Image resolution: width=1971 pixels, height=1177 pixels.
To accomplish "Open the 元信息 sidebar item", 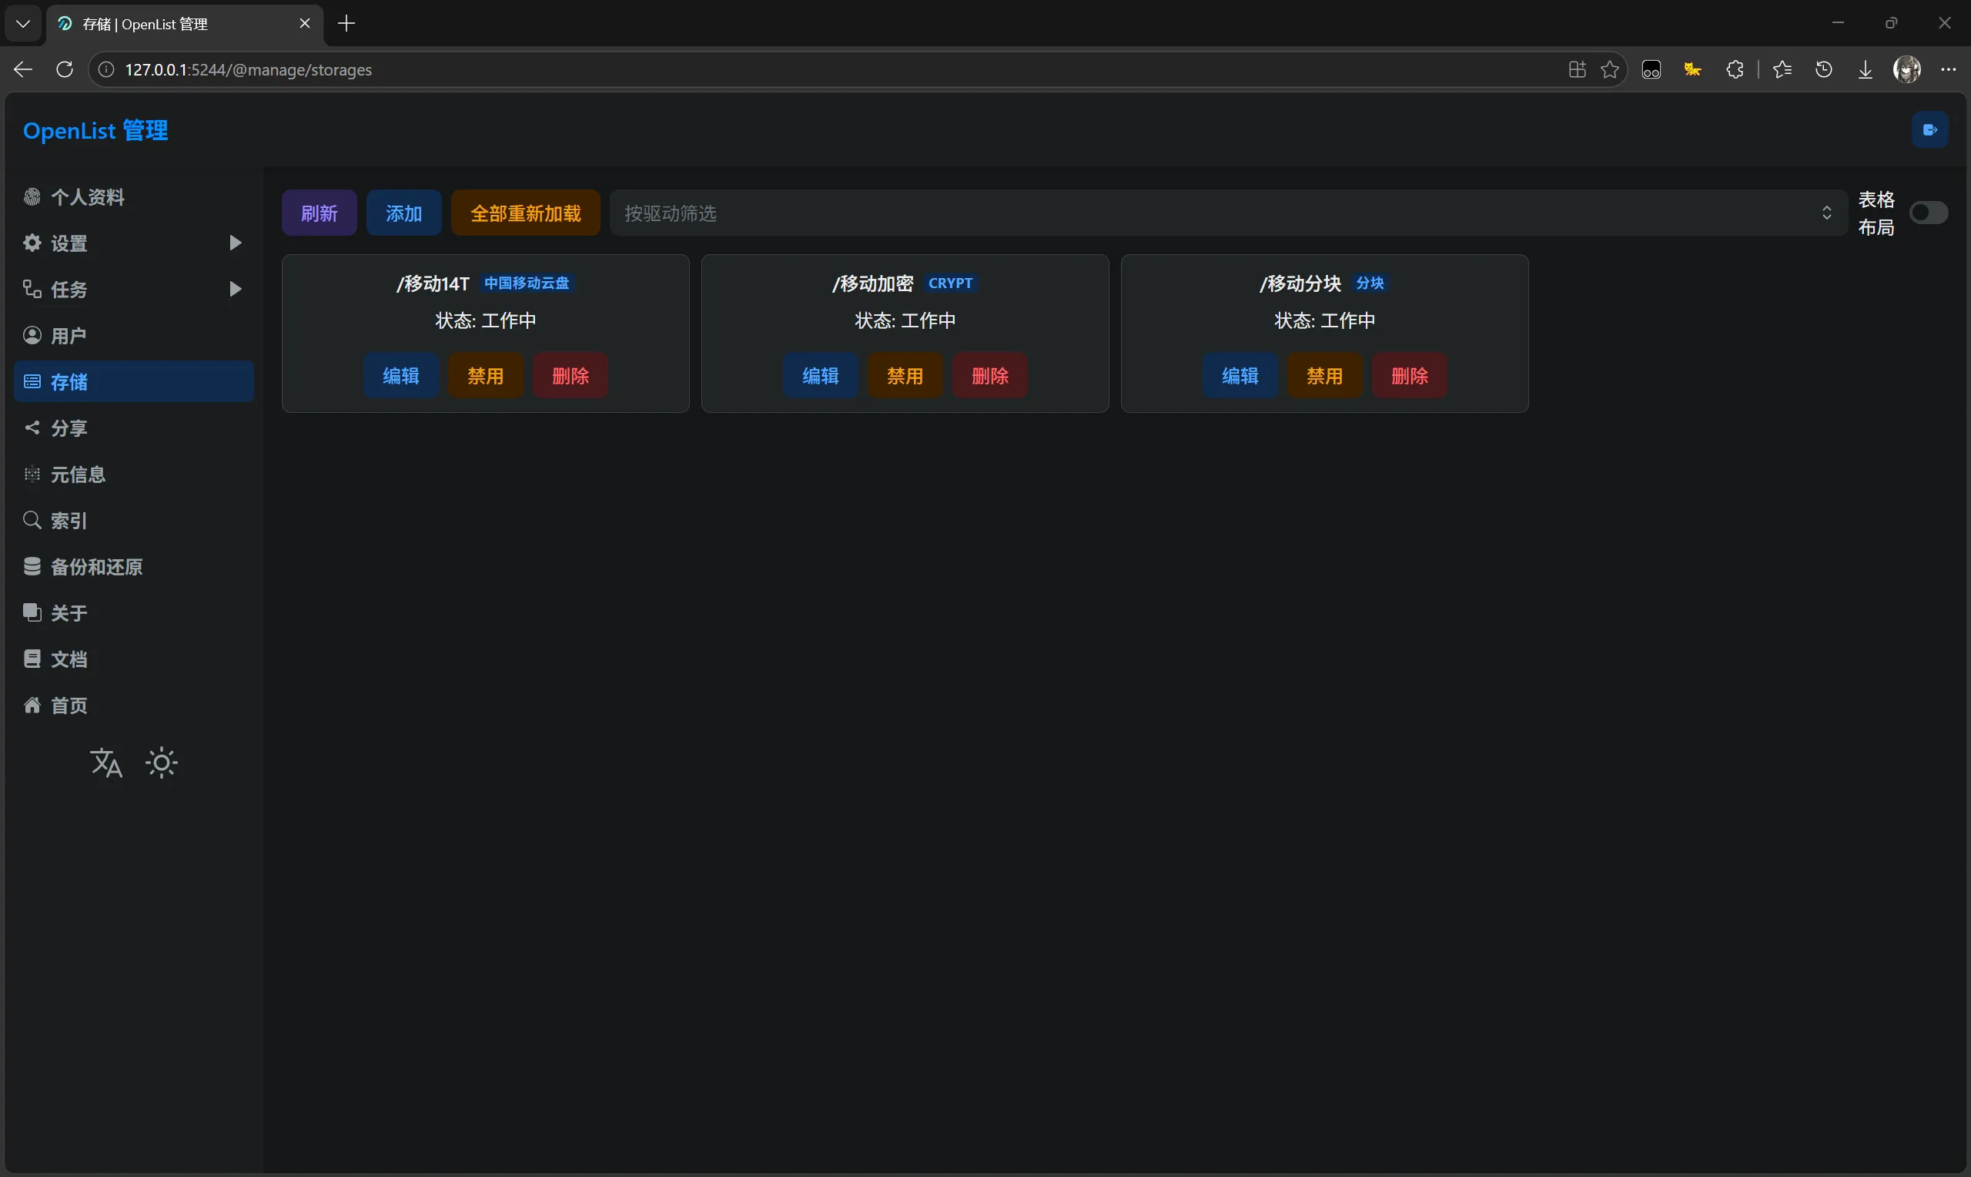I will [134, 474].
